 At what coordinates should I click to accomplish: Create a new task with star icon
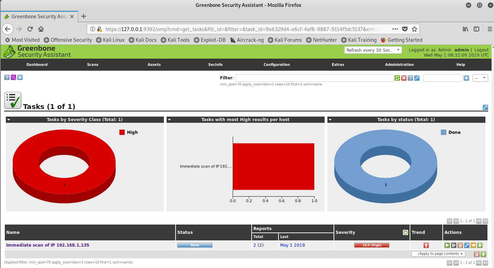(x=20, y=77)
